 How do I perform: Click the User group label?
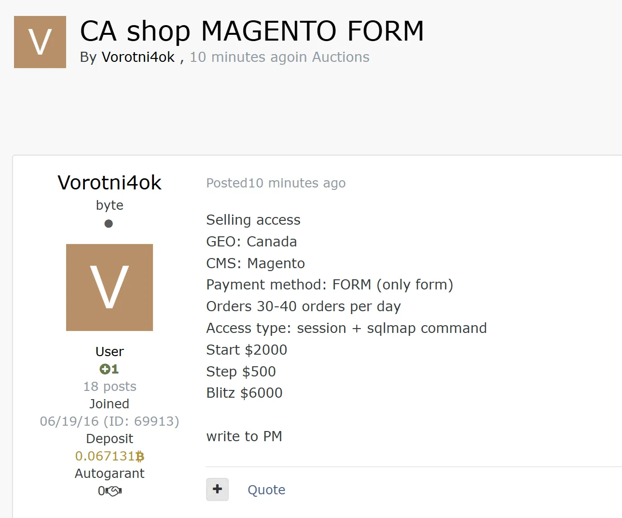click(x=110, y=352)
